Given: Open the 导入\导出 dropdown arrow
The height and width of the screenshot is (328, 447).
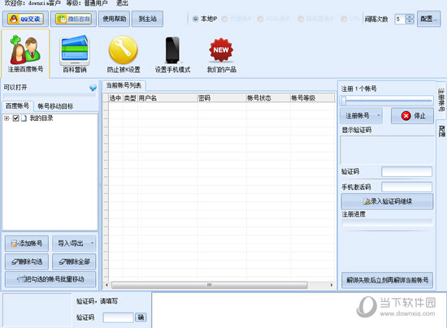Looking at the screenshot, I should [92, 243].
